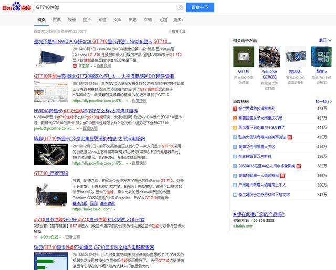Screen dimensions: 336x270
Task: Click the IT之家 site icon
Action: point(75,66)
